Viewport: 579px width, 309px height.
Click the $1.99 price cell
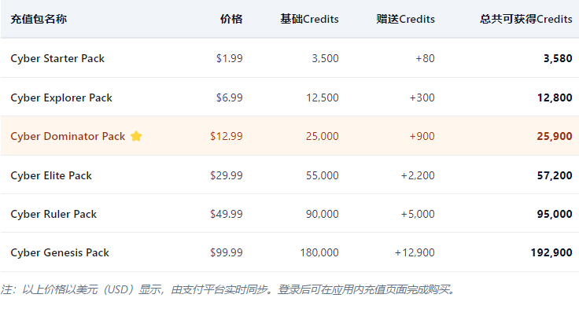click(230, 58)
